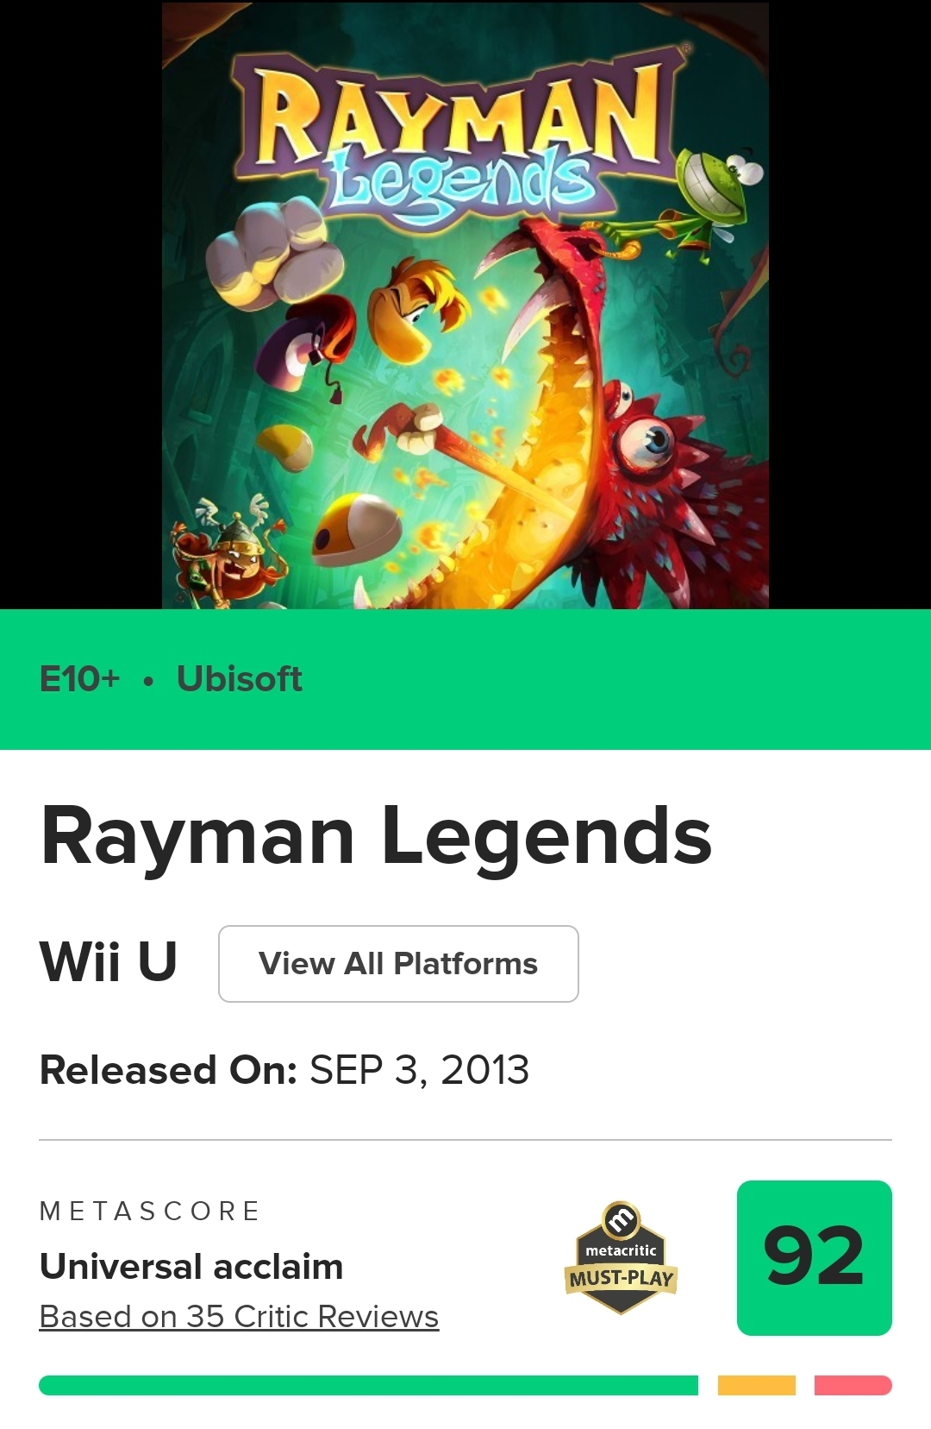Image resolution: width=931 pixels, height=1429 pixels.
Task: Click the Rayman Legends title heading
Action: 376,834
